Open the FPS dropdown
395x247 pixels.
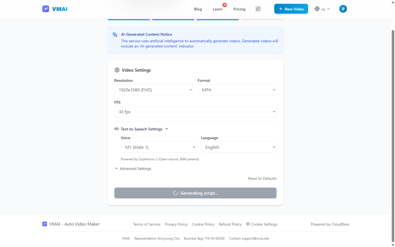coord(195,112)
